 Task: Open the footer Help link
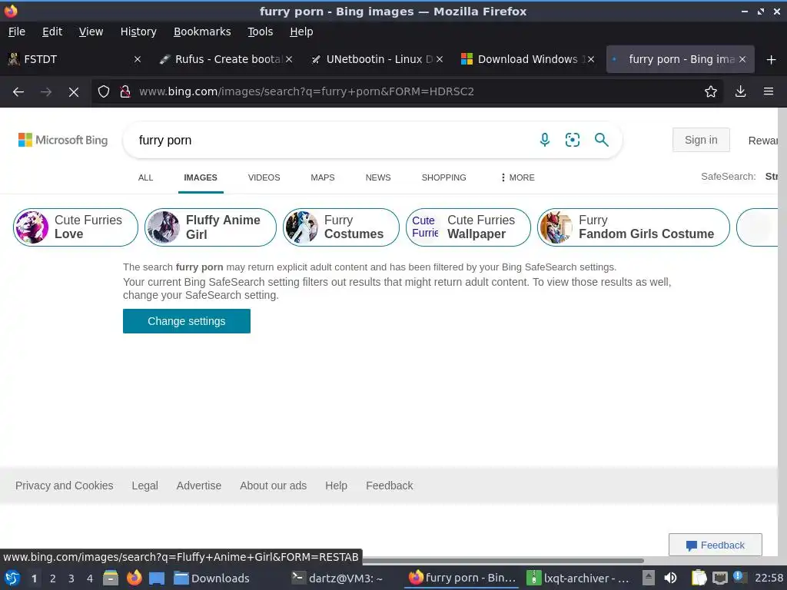tap(336, 486)
